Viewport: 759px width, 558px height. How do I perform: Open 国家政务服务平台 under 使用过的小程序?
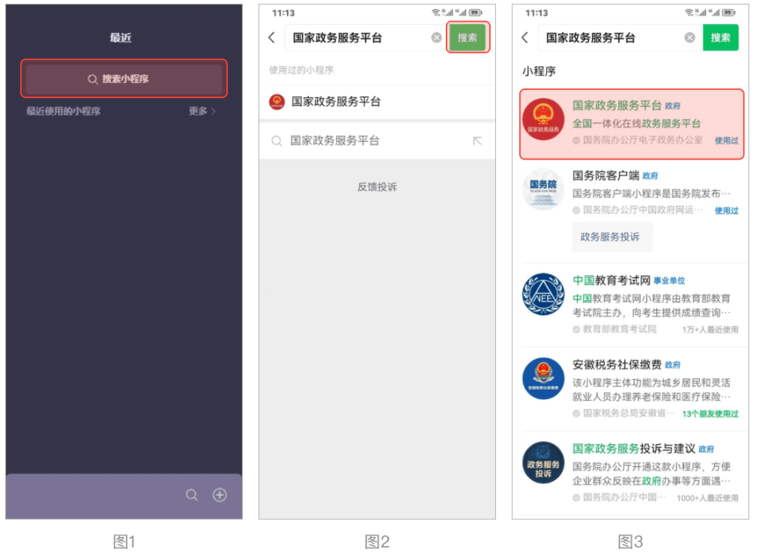pos(336,102)
